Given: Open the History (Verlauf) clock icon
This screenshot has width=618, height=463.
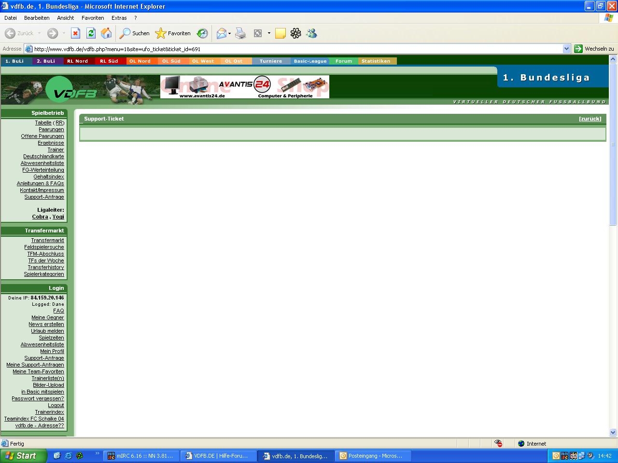Looking at the screenshot, I should click(202, 33).
